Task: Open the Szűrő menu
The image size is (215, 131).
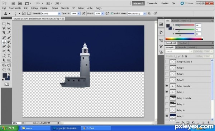Action: [55, 8]
